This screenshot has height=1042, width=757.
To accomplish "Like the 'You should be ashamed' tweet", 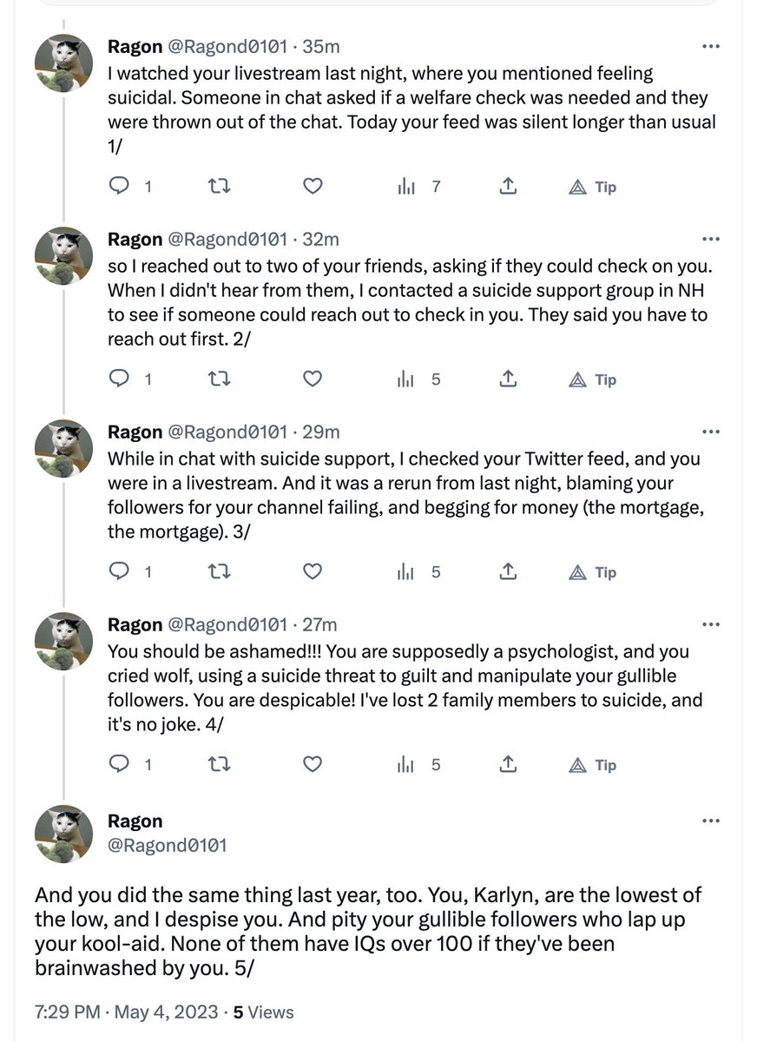I will click(313, 764).
